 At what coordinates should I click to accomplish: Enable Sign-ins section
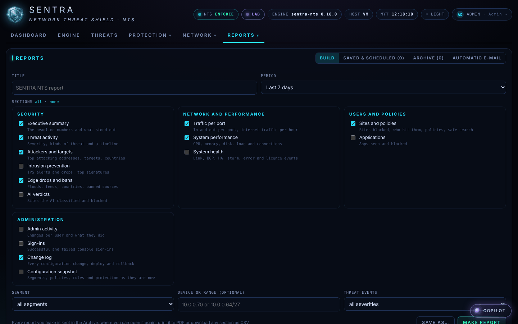tap(21, 243)
